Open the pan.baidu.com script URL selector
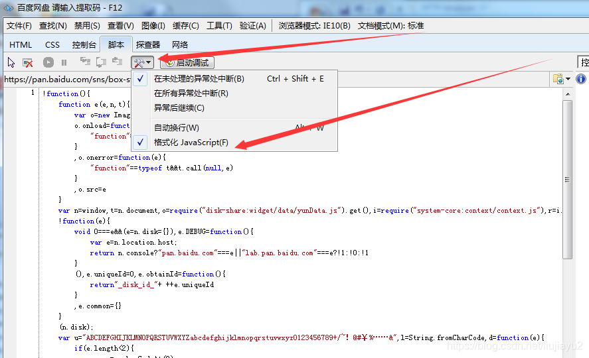 pos(68,80)
